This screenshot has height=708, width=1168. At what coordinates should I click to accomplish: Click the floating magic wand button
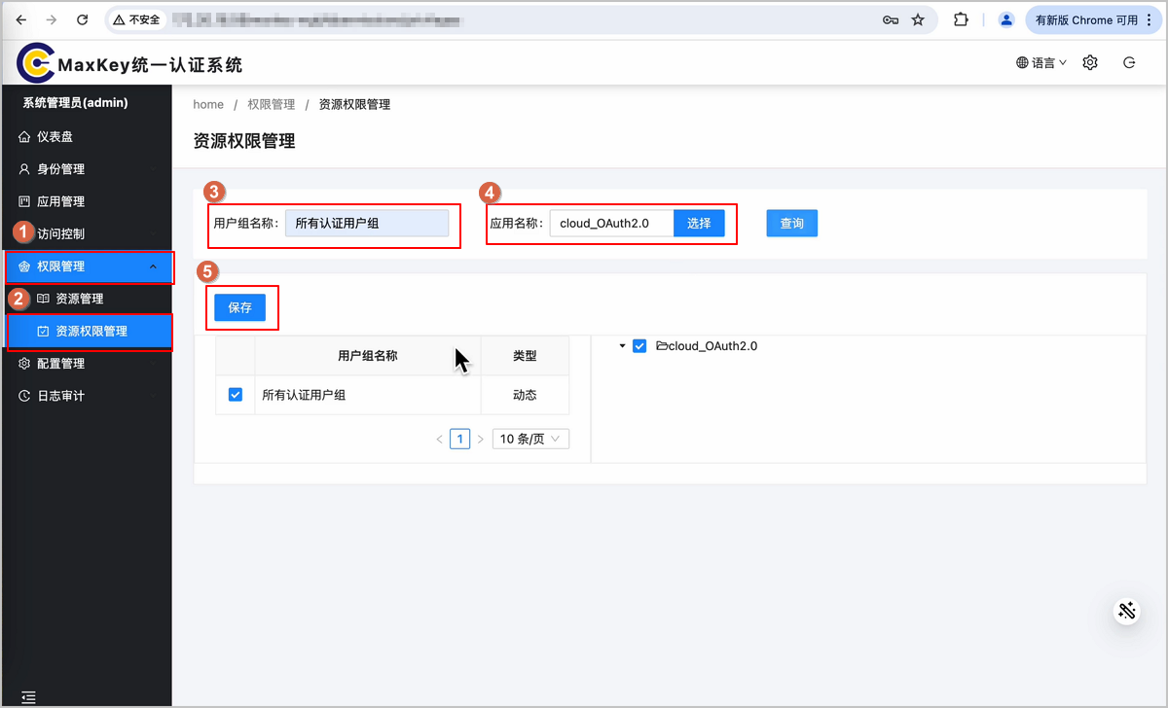pyautogui.click(x=1127, y=611)
